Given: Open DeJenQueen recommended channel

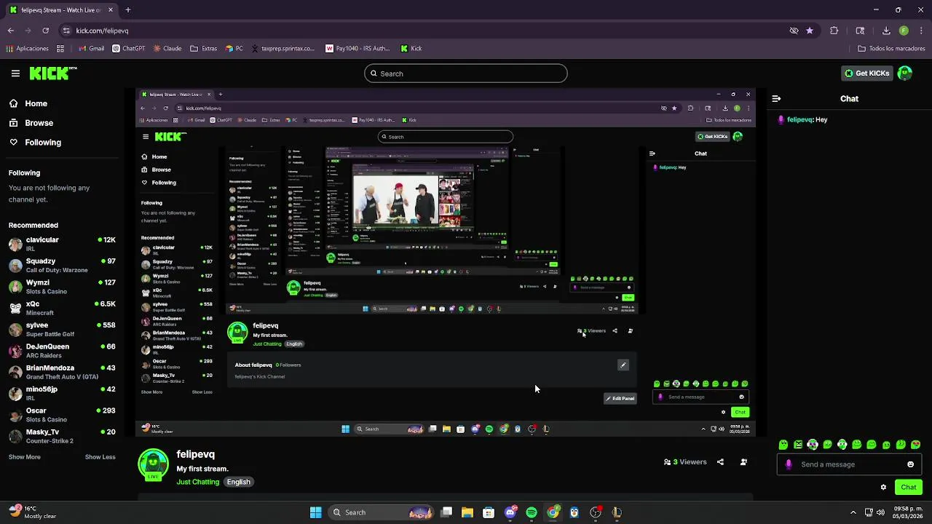Looking at the screenshot, I should pos(62,351).
